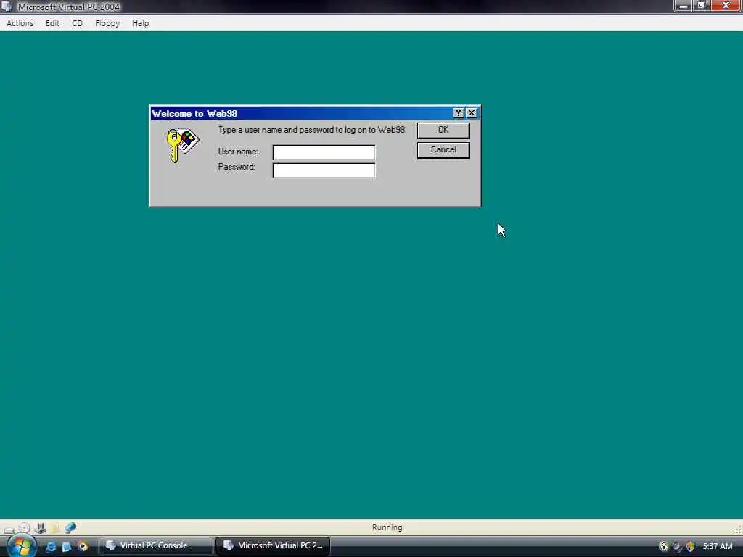Open the Floppy menu
Screen dimensions: 743x557
pos(107,23)
